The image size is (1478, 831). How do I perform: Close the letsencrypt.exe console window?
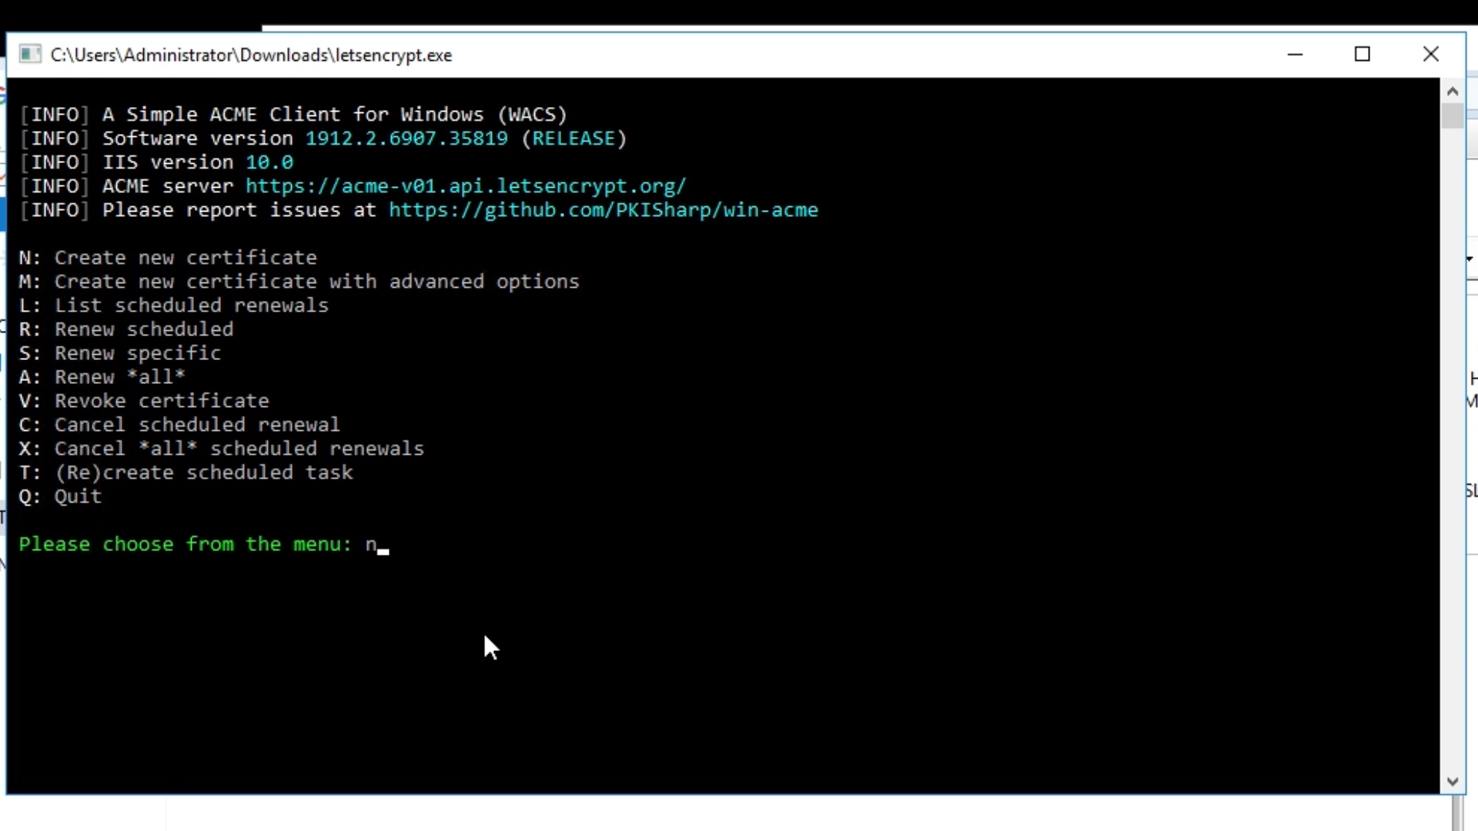click(x=1430, y=55)
